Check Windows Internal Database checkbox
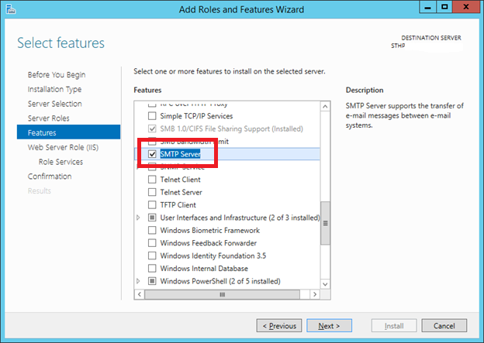The width and height of the screenshot is (484, 343). [152, 268]
